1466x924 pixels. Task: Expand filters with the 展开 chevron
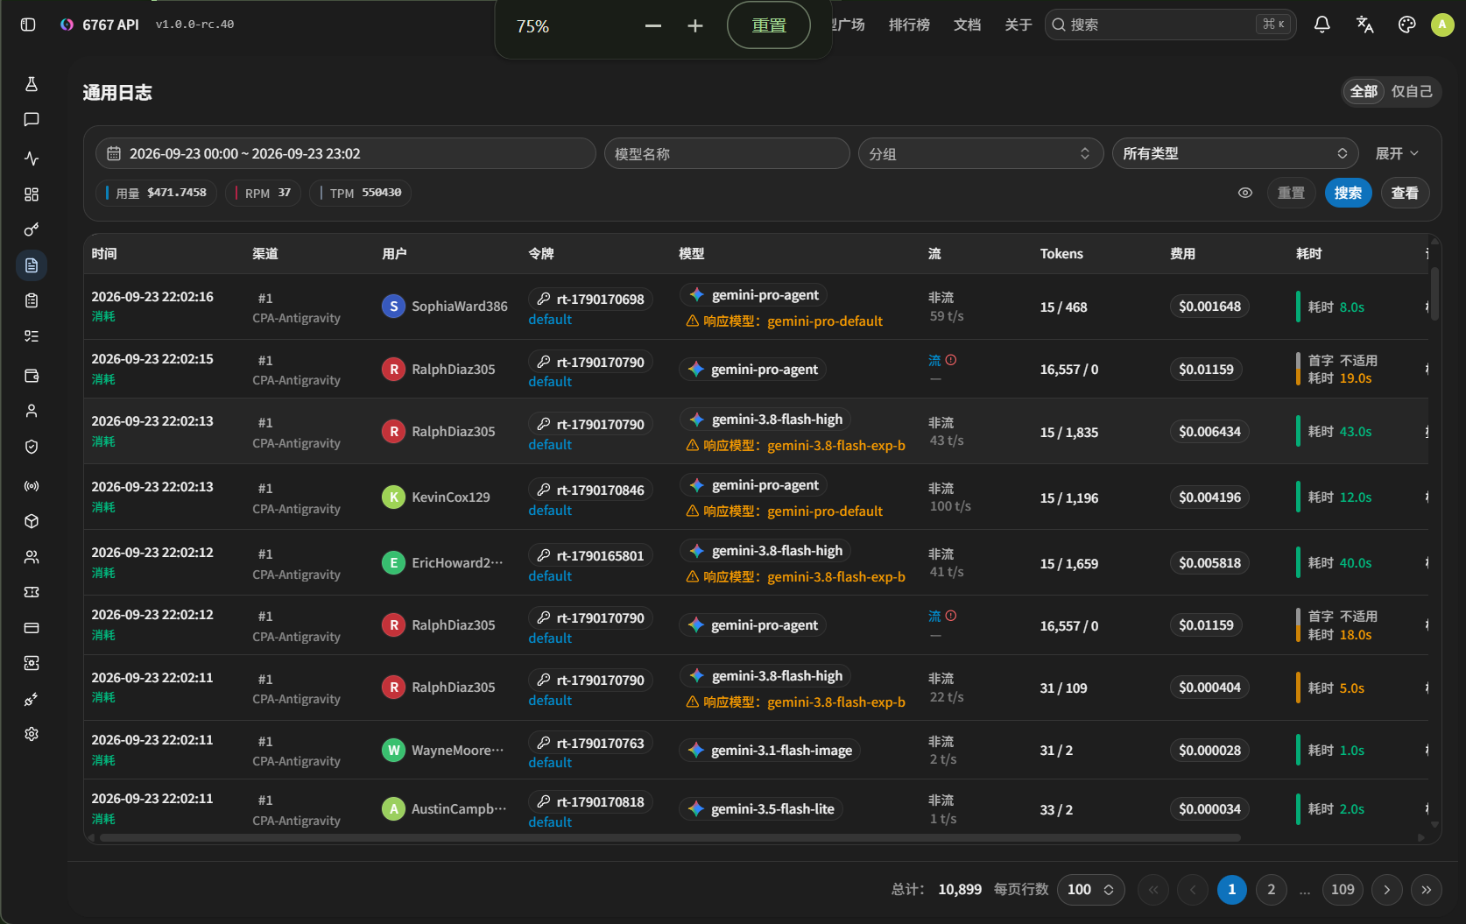[x=1397, y=154]
